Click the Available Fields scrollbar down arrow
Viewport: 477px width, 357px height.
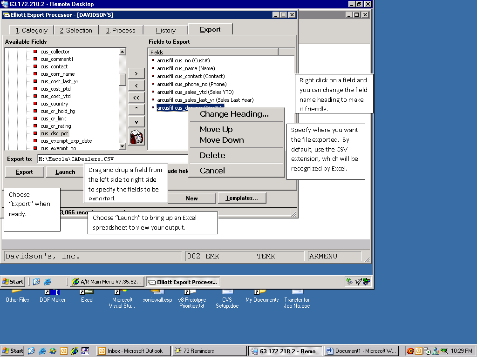pyautogui.click(x=123, y=146)
